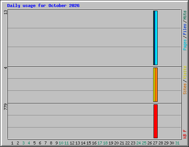Click the 'Sites' legend label
This screenshot has width=189, height=147.
(x=185, y=89)
